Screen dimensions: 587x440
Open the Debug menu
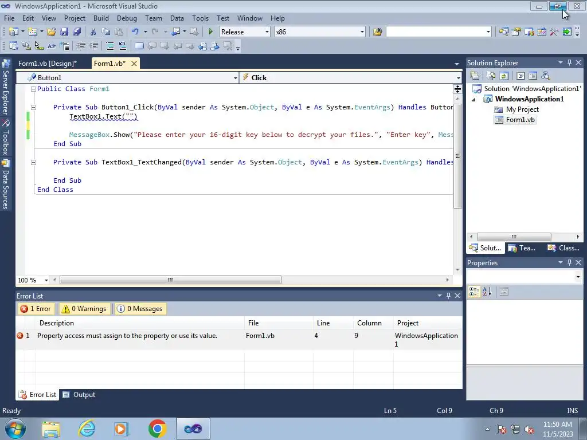[x=127, y=18]
